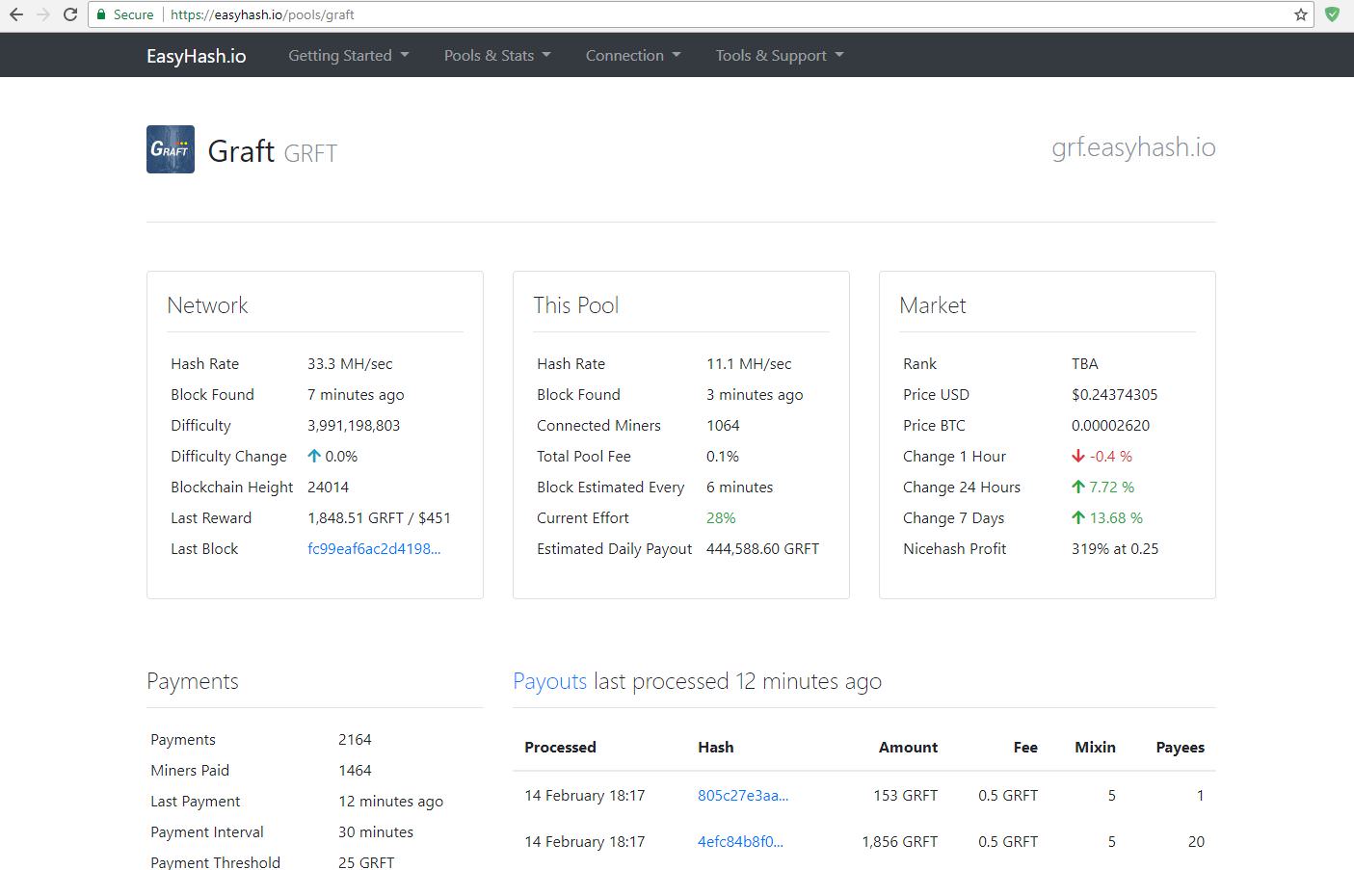Click the Graft page title
The width and height of the screenshot is (1354, 870).
click(x=241, y=150)
